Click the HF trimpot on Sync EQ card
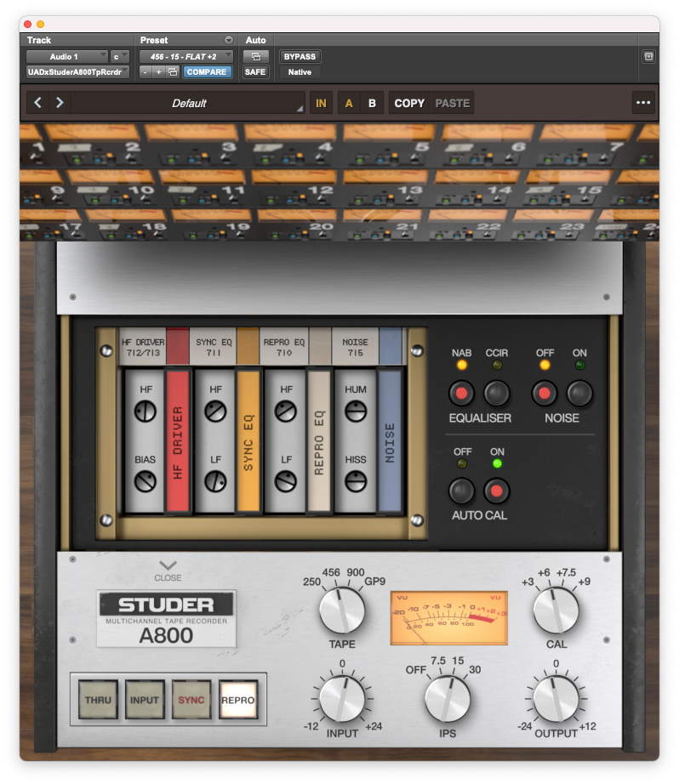 pos(215,412)
